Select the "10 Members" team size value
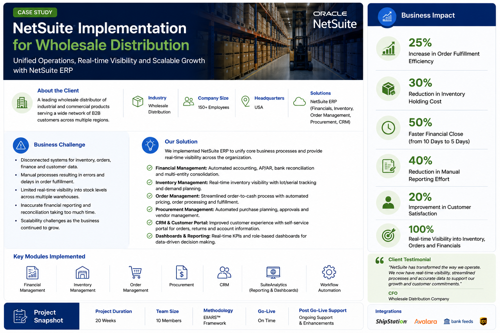Viewport: 500px width, 333px height. coord(169,321)
